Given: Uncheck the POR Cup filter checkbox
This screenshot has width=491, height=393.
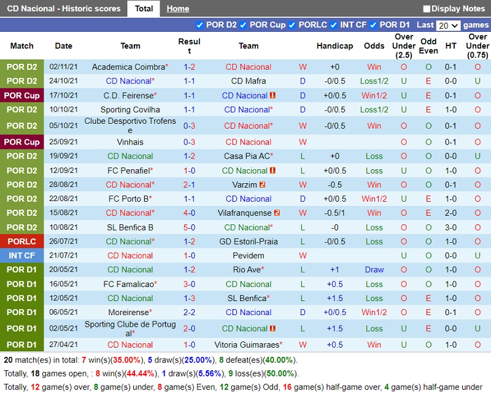Looking at the screenshot, I should tap(243, 25).
